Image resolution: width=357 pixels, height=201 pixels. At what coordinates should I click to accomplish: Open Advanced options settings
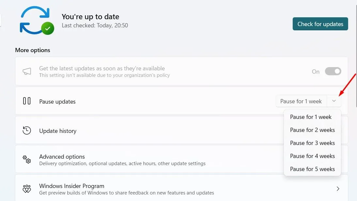coord(131,159)
